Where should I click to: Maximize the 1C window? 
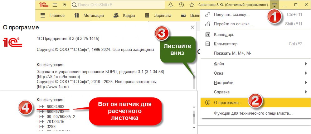296,5
